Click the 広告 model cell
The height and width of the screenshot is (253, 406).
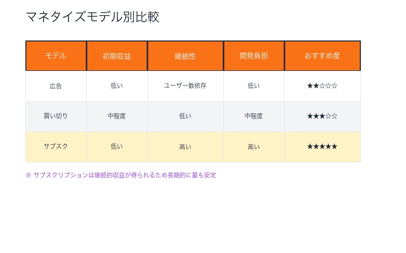[x=56, y=86]
